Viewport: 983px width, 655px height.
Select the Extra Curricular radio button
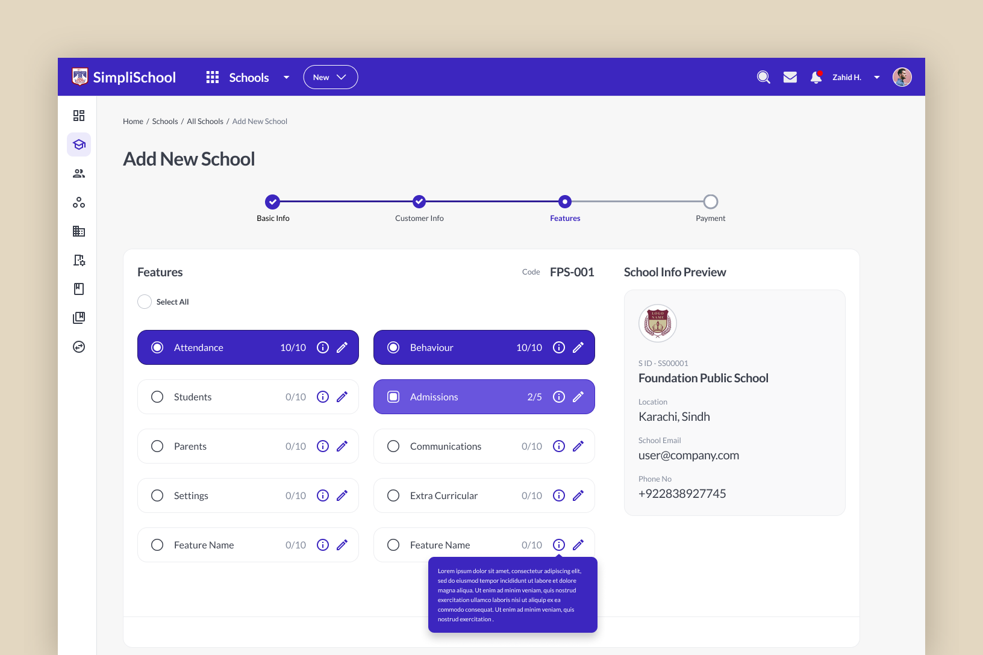click(x=393, y=495)
